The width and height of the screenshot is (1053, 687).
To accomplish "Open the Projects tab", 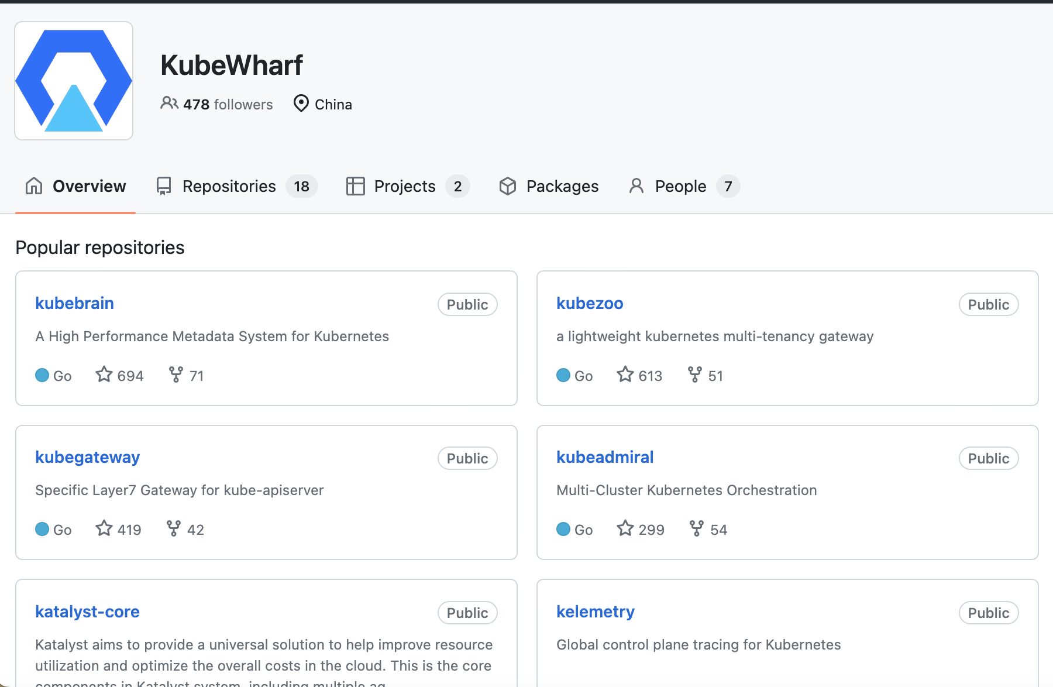I will (404, 186).
